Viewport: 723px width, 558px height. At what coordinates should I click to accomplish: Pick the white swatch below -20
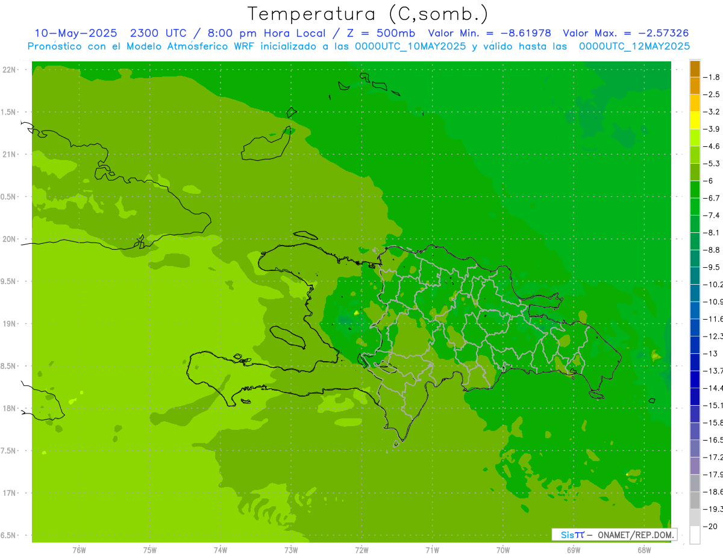coord(695,535)
